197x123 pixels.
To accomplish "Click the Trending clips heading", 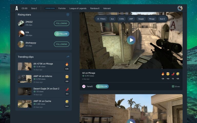I will point(26,57).
